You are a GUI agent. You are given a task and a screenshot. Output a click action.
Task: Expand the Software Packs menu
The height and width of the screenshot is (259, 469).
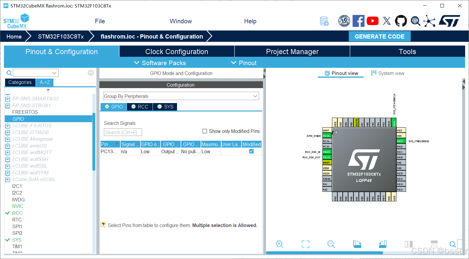click(x=160, y=63)
